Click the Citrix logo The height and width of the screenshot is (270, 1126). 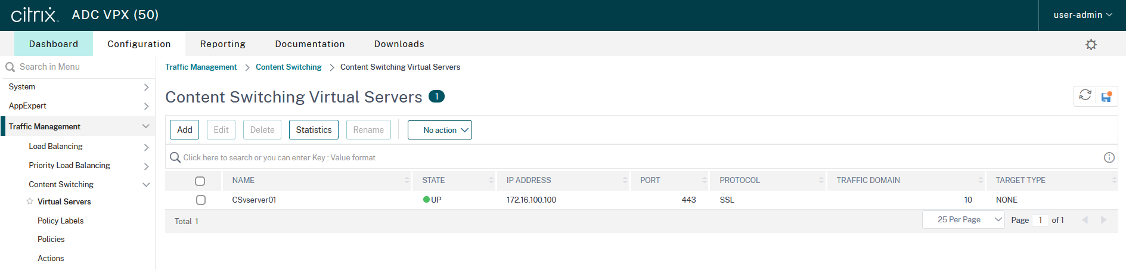tap(34, 15)
